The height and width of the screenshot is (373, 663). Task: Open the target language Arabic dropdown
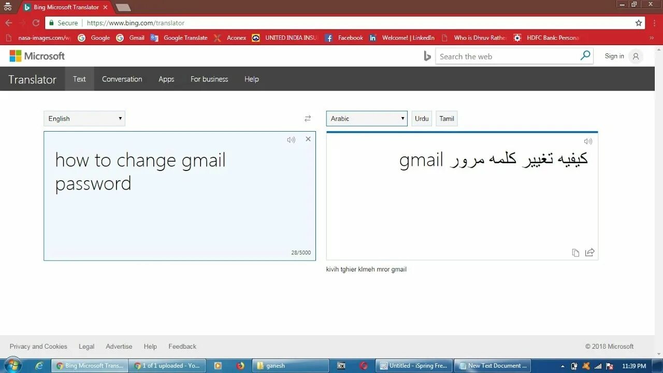click(x=367, y=119)
